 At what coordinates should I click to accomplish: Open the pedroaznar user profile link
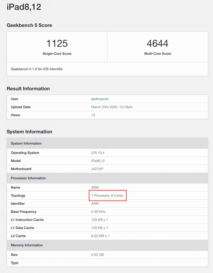(100, 99)
